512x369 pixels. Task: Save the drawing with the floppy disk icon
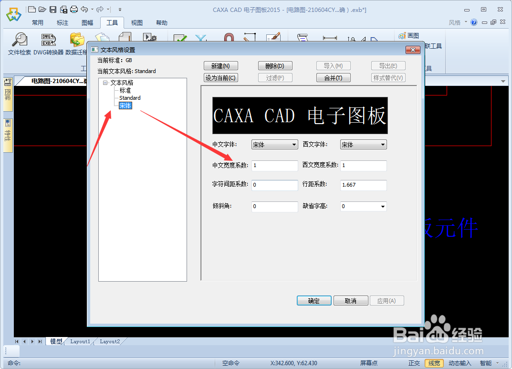tap(53, 10)
